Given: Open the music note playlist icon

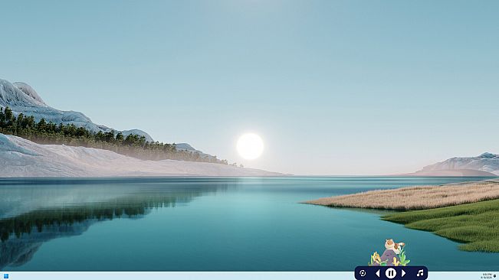Looking at the screenshot, I should (x=420, y=273).
